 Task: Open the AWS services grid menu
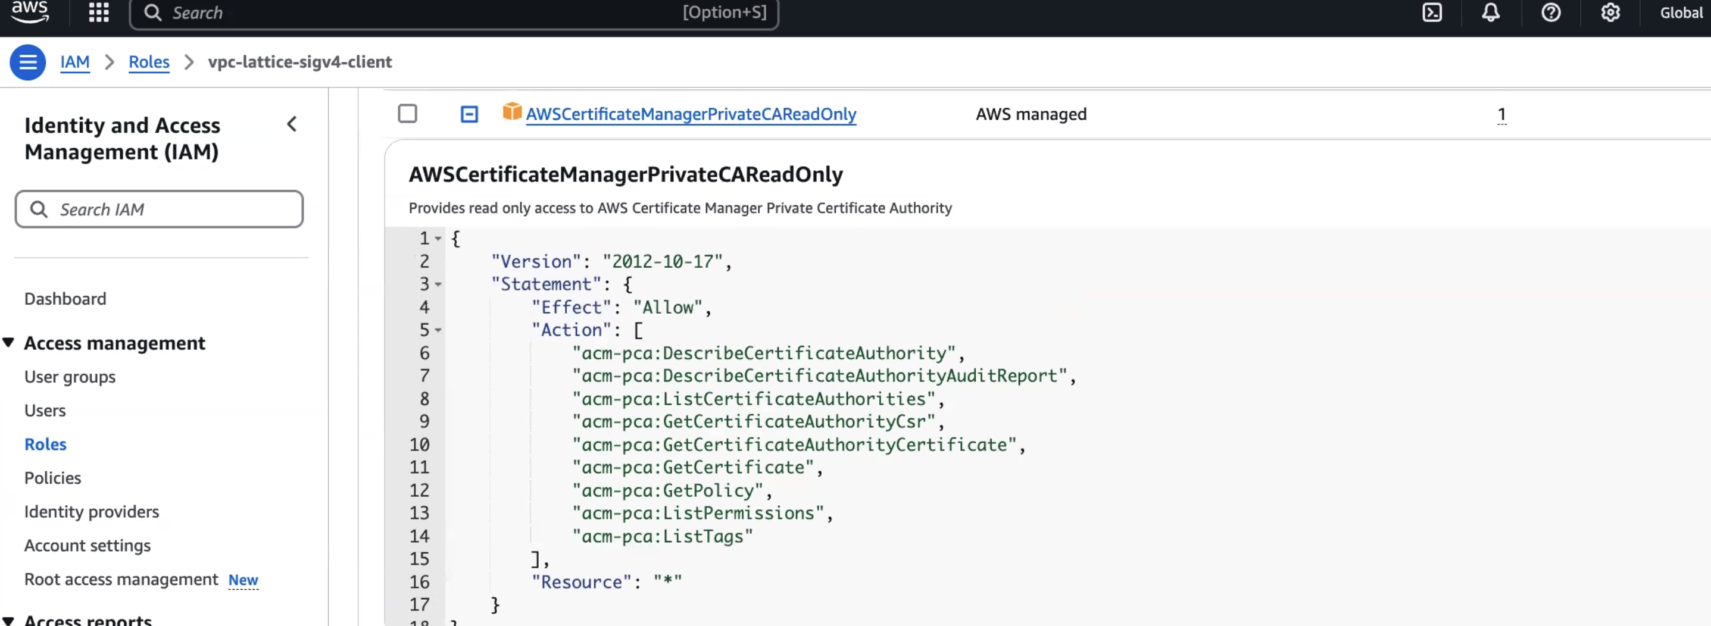tap(99, 12)
